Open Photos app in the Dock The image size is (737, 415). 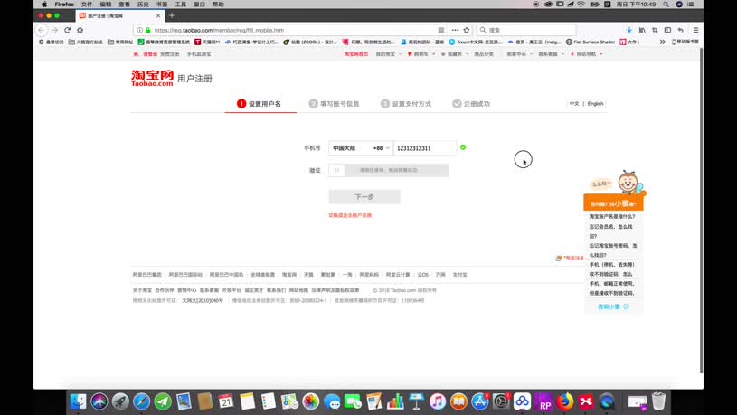tap(311, 401)
